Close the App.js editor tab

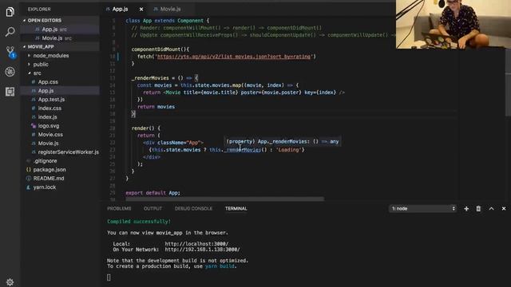[141, 9]
